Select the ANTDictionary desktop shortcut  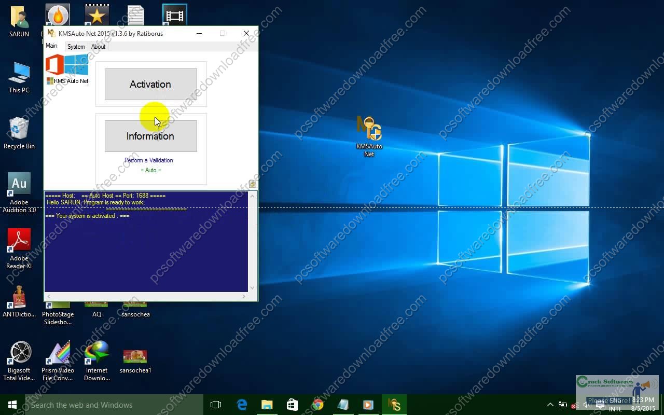pos(19,301)
